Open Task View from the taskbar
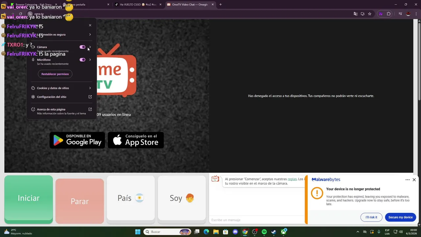This screenshot has width=421, height=237. point(197,232)
